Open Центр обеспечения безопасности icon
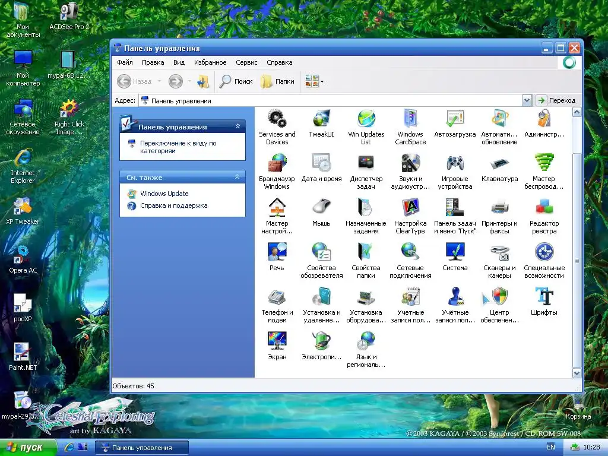Image resolution: width=608 pixels, height=456 pixels. 499,306
